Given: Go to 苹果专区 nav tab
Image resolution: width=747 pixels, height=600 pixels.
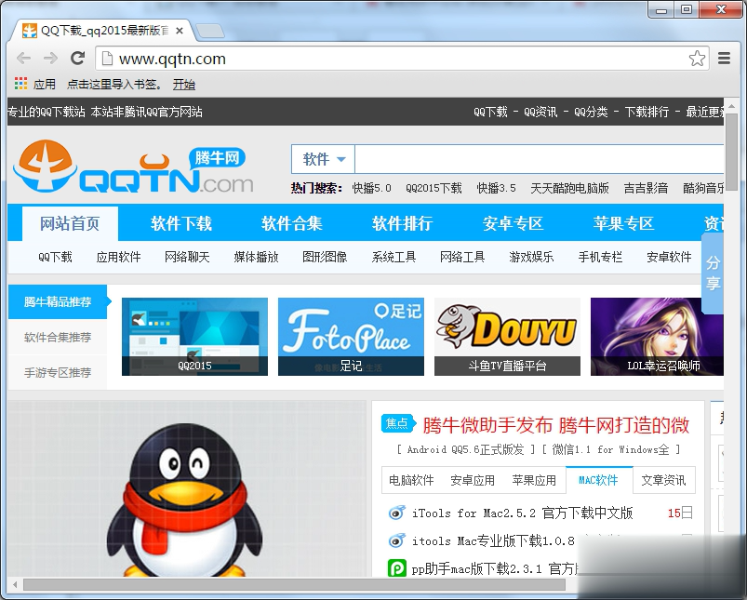Looking at the screenshot, I should pos(623,223).
